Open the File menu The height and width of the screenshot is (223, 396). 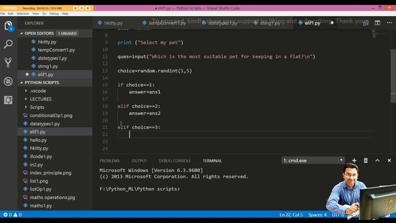[2, 14]
